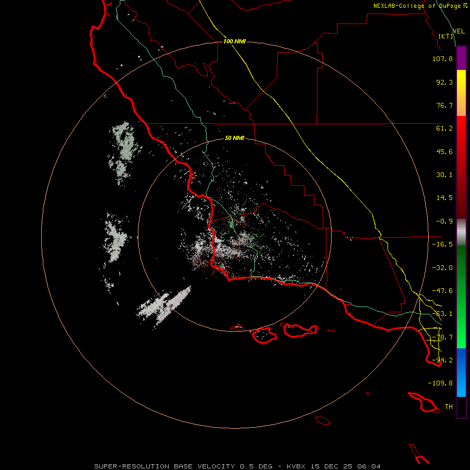
Task: Click the 45.6 legend value
Action: [x=444, y=151]
